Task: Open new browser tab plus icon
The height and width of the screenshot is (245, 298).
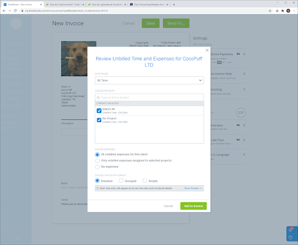Action: click(174, 5)
